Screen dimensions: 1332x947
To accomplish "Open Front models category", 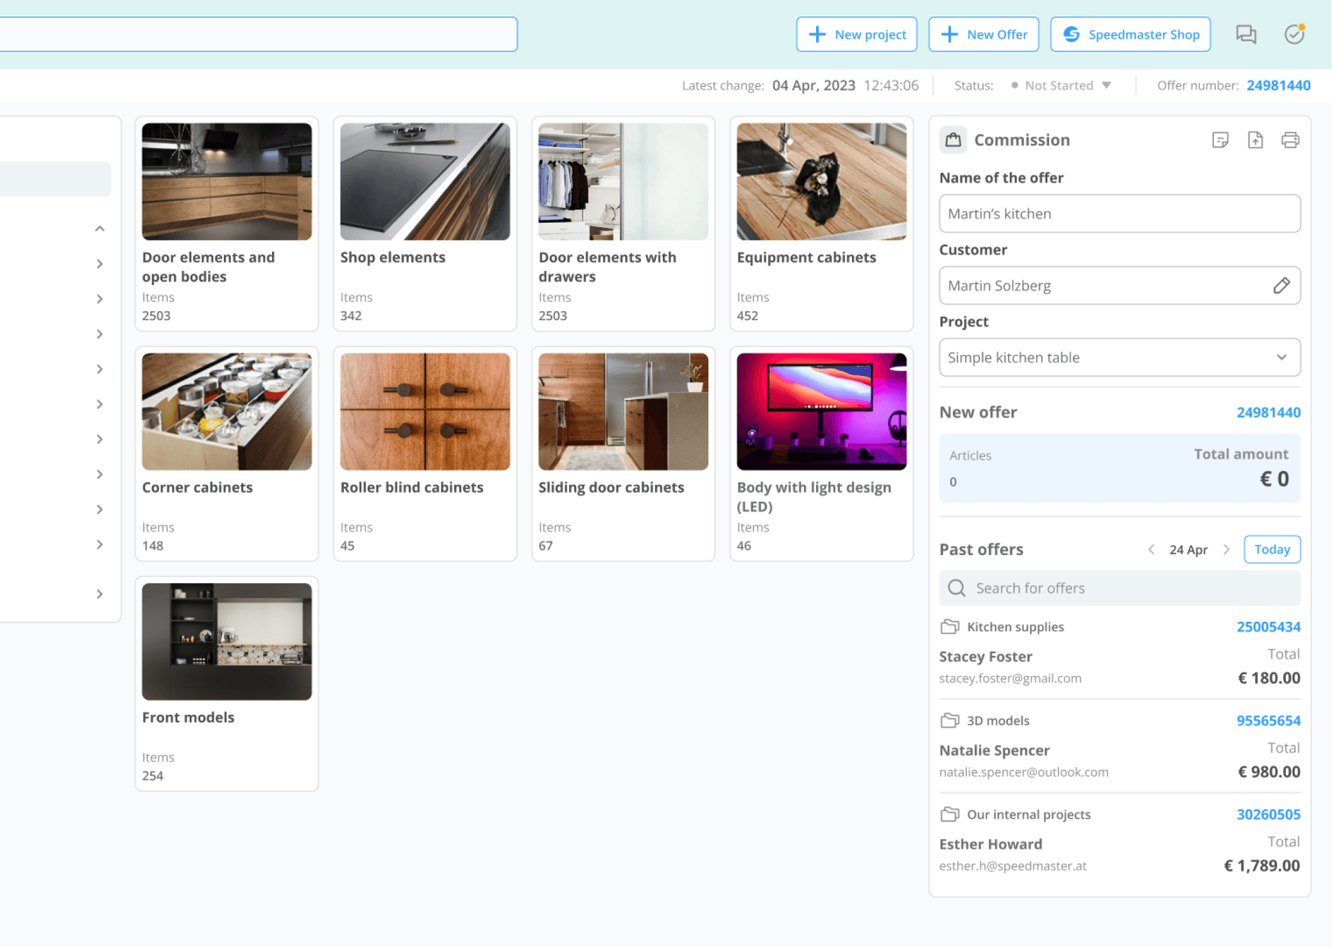I will (x=226, y=684).
